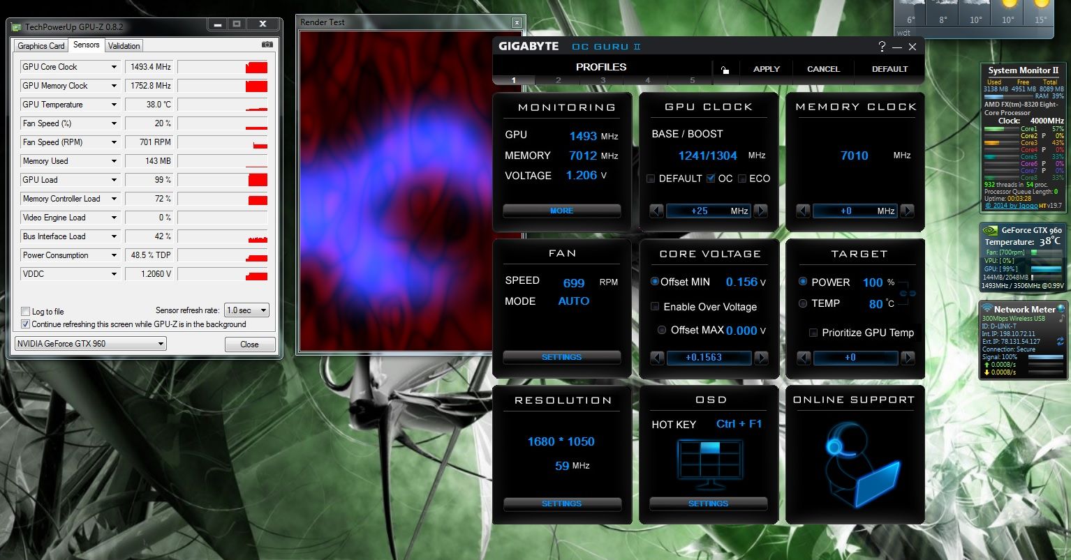Click the OSD monitor grid icon

pyautogui.click(x=709, y=463)
